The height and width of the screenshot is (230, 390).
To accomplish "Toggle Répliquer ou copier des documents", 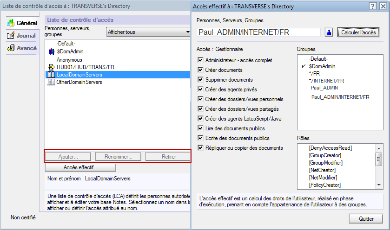I will (200, 148).
